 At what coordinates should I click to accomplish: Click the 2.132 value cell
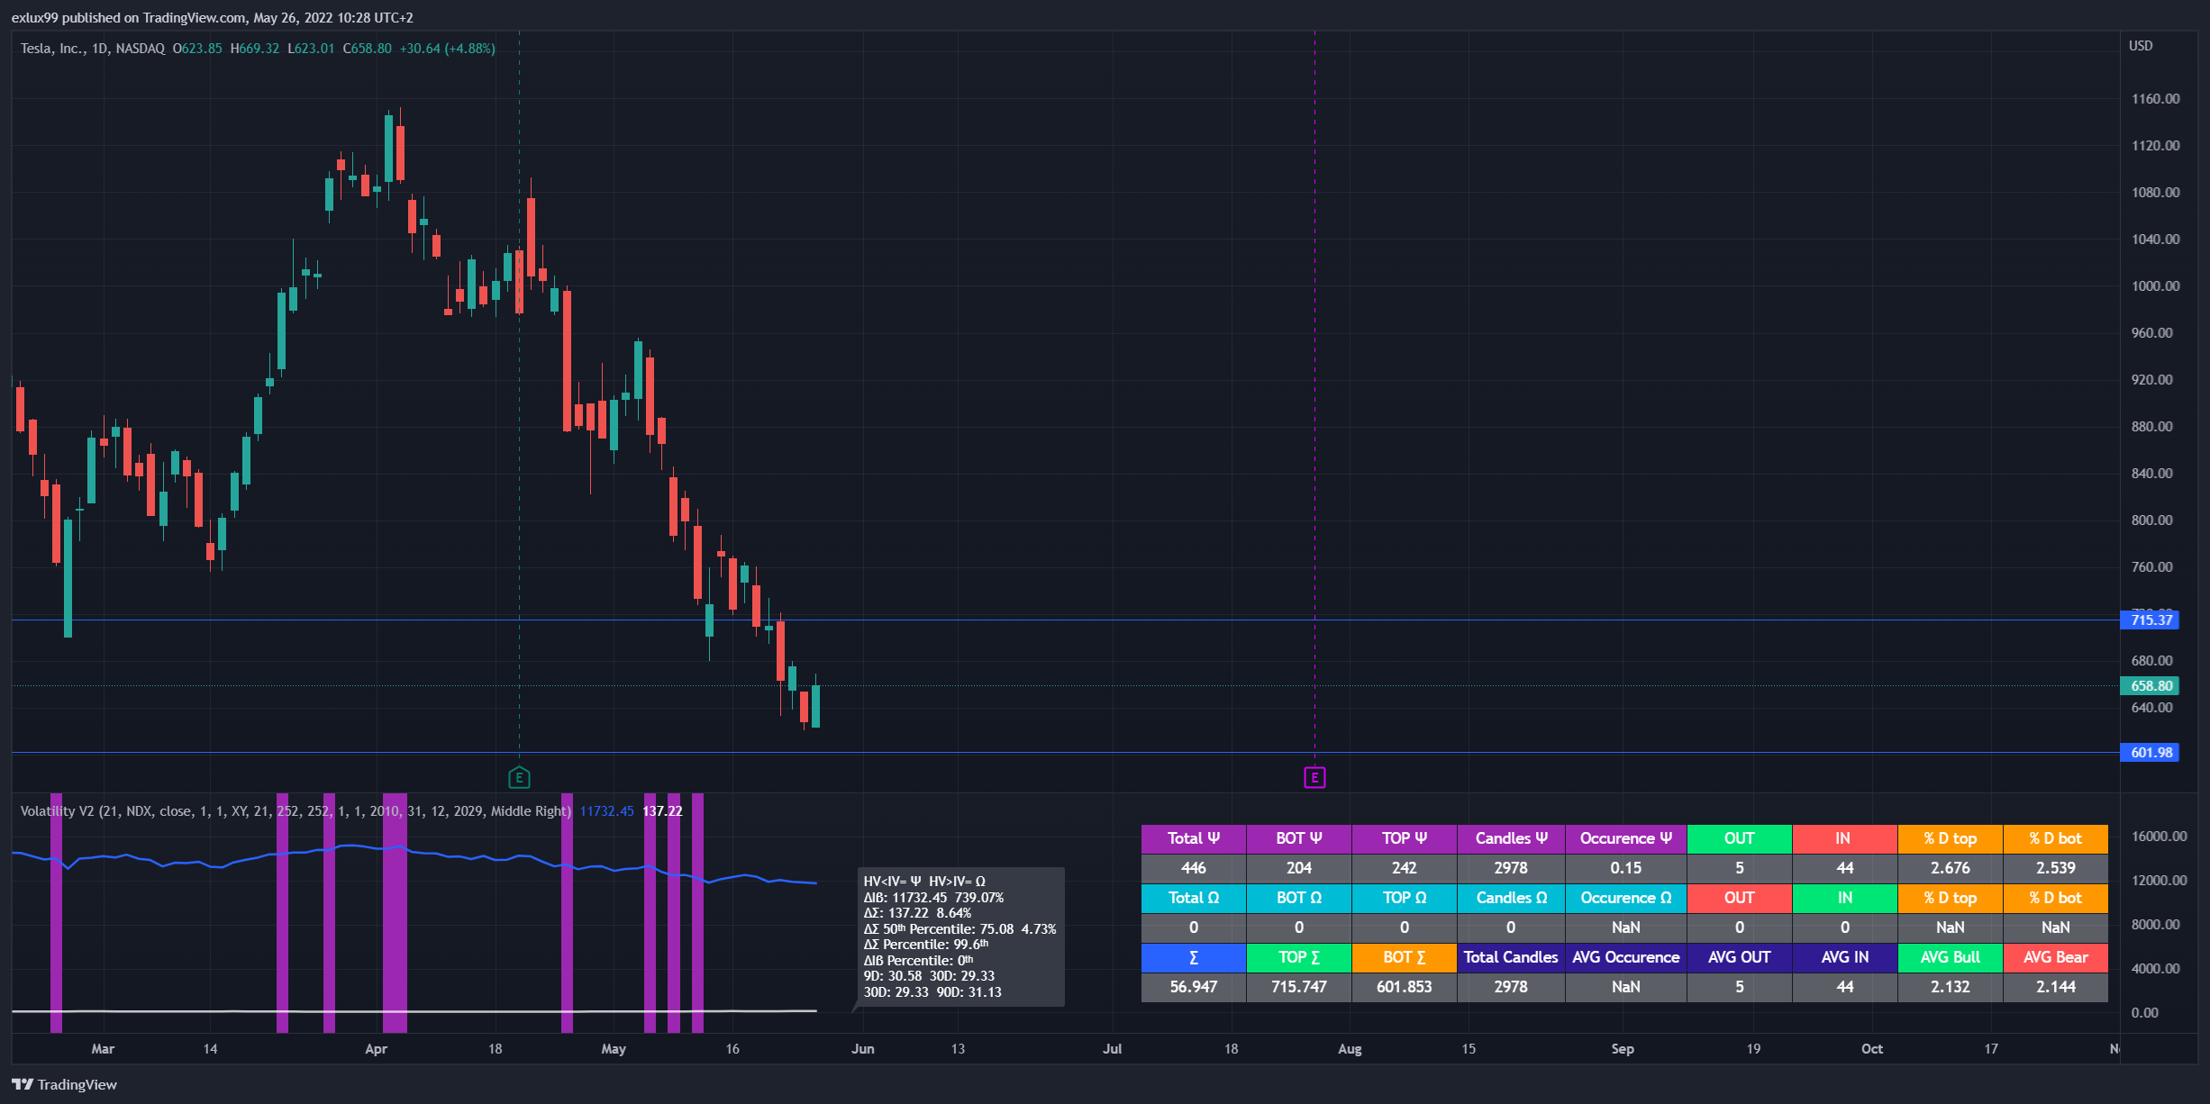coord(1951,987)
